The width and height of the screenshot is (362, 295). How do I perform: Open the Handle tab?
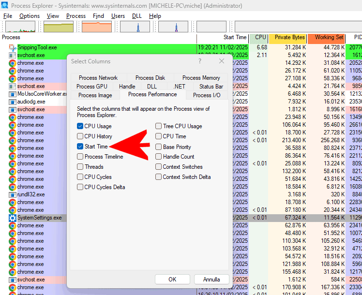(127, 87)
